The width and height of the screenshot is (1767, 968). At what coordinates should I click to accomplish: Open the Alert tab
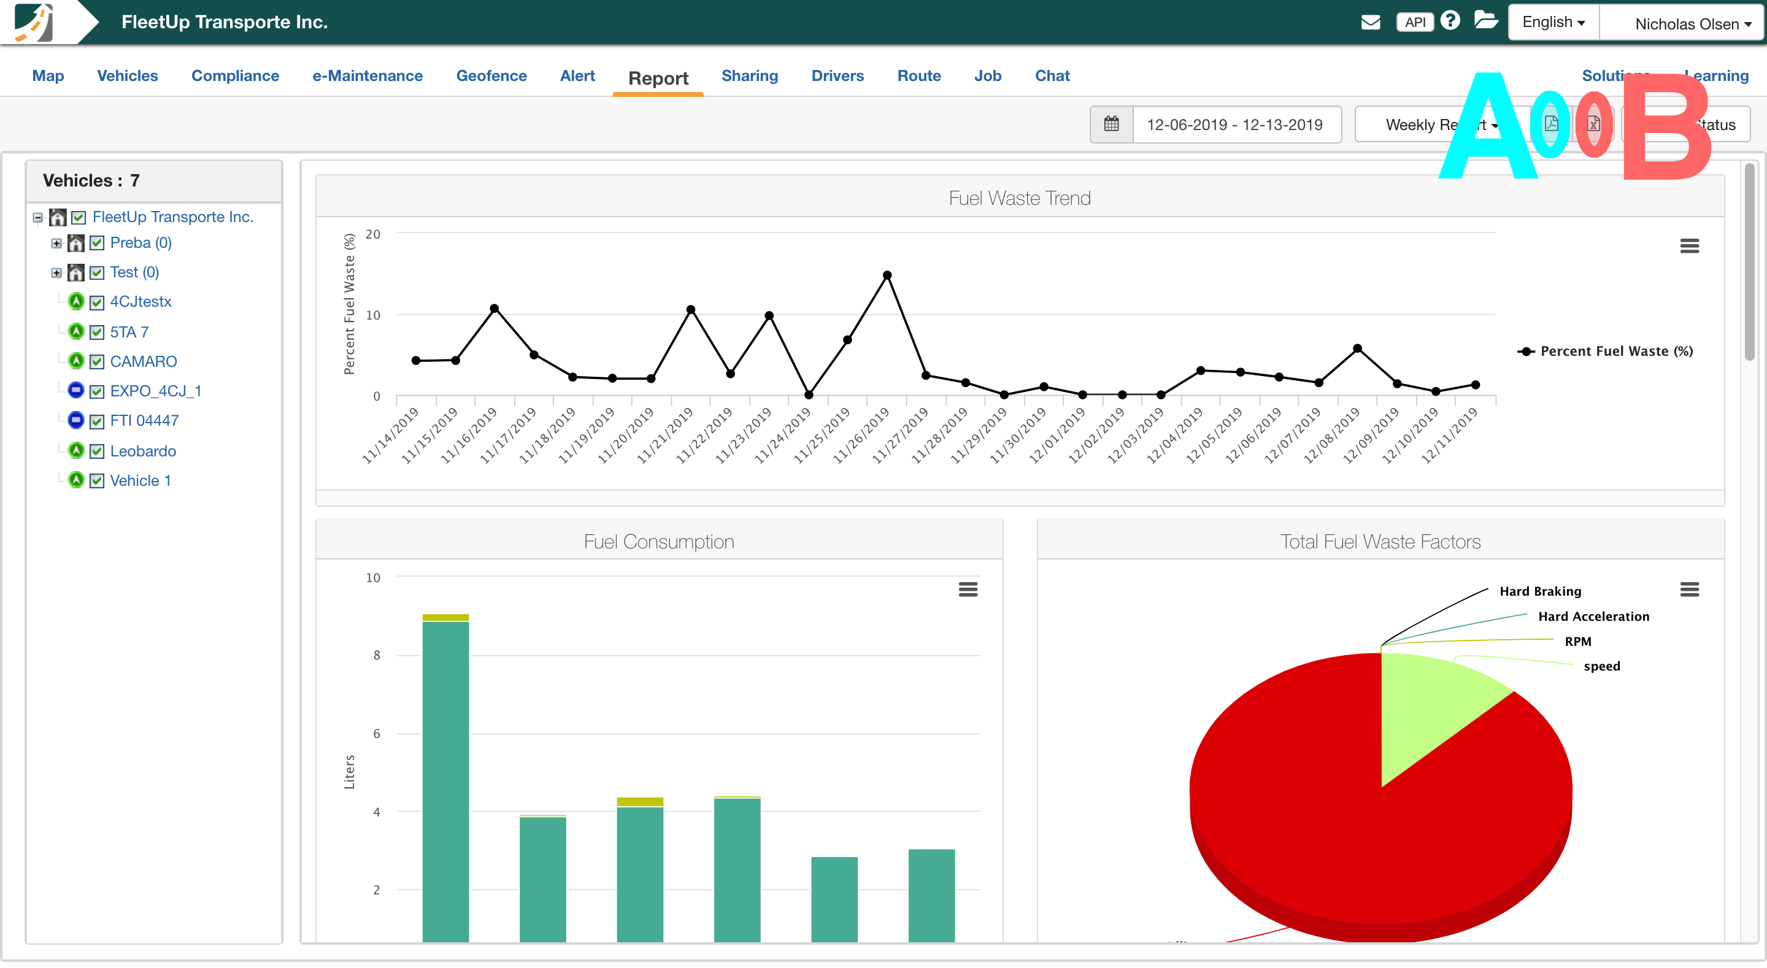pyautogui.click(x=577, y=75)
